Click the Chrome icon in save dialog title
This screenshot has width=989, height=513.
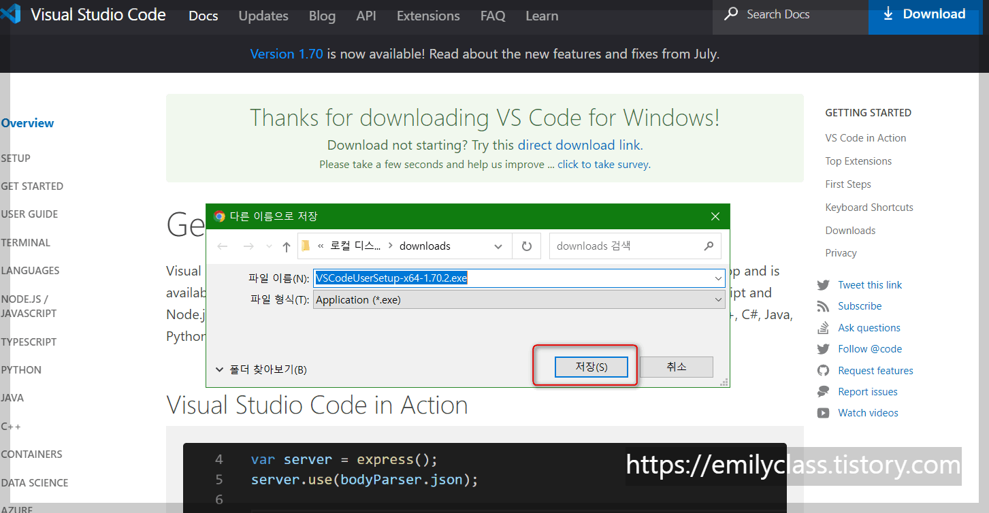tap(219, 216)
